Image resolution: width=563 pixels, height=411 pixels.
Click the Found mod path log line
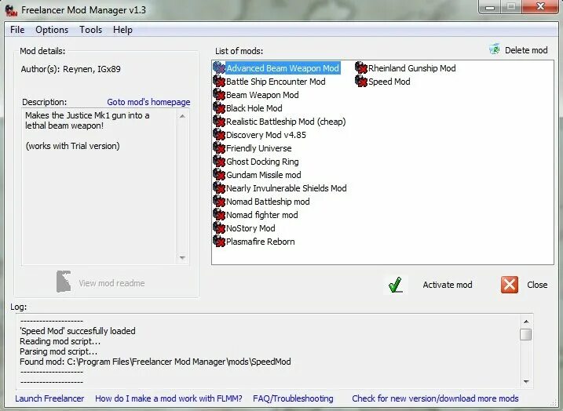click(155, 362)
